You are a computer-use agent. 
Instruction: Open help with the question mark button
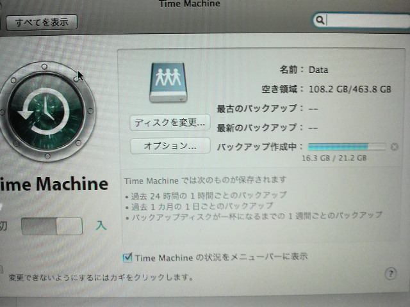[391, 274]
